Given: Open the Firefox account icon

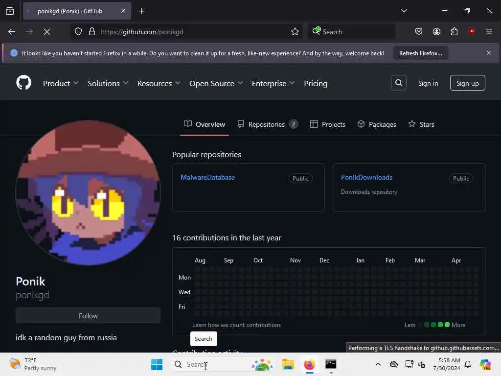Looking at the screenshot, I should point(436,32).
